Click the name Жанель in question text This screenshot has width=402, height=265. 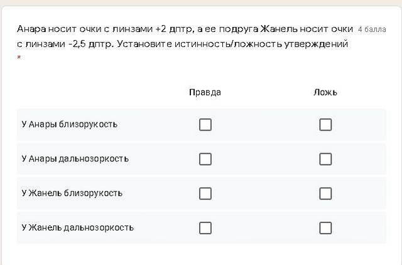(x=279, y=29)
